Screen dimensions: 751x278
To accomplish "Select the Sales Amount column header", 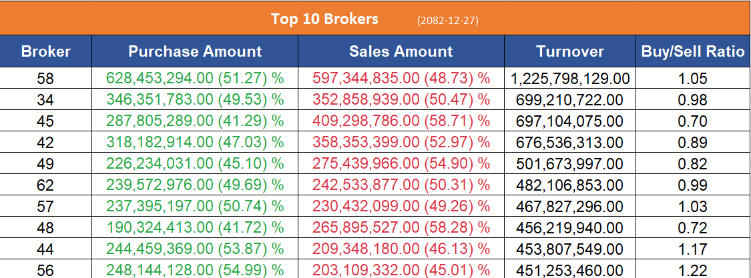I will click(x=401, y=51).
